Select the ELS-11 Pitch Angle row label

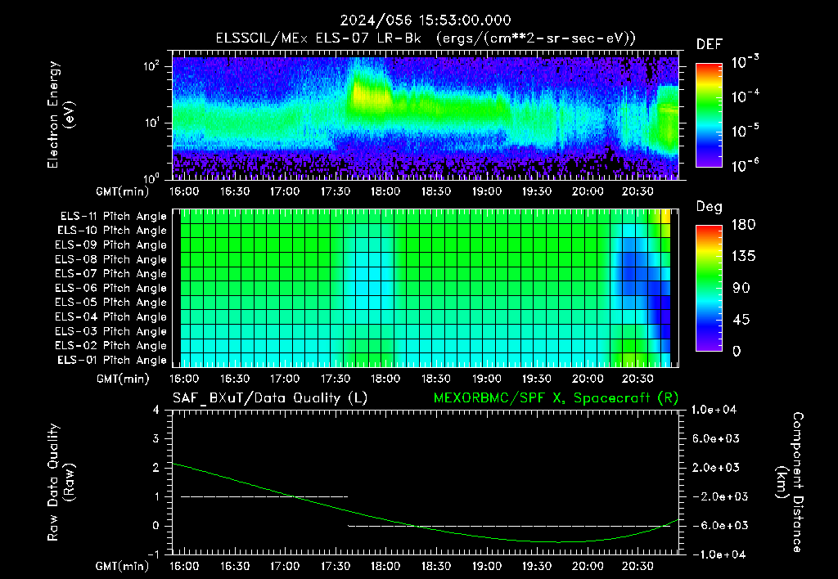coord(113,217)
